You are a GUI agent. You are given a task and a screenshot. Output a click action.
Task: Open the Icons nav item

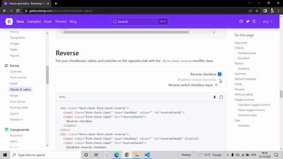(x=48, y=22)
